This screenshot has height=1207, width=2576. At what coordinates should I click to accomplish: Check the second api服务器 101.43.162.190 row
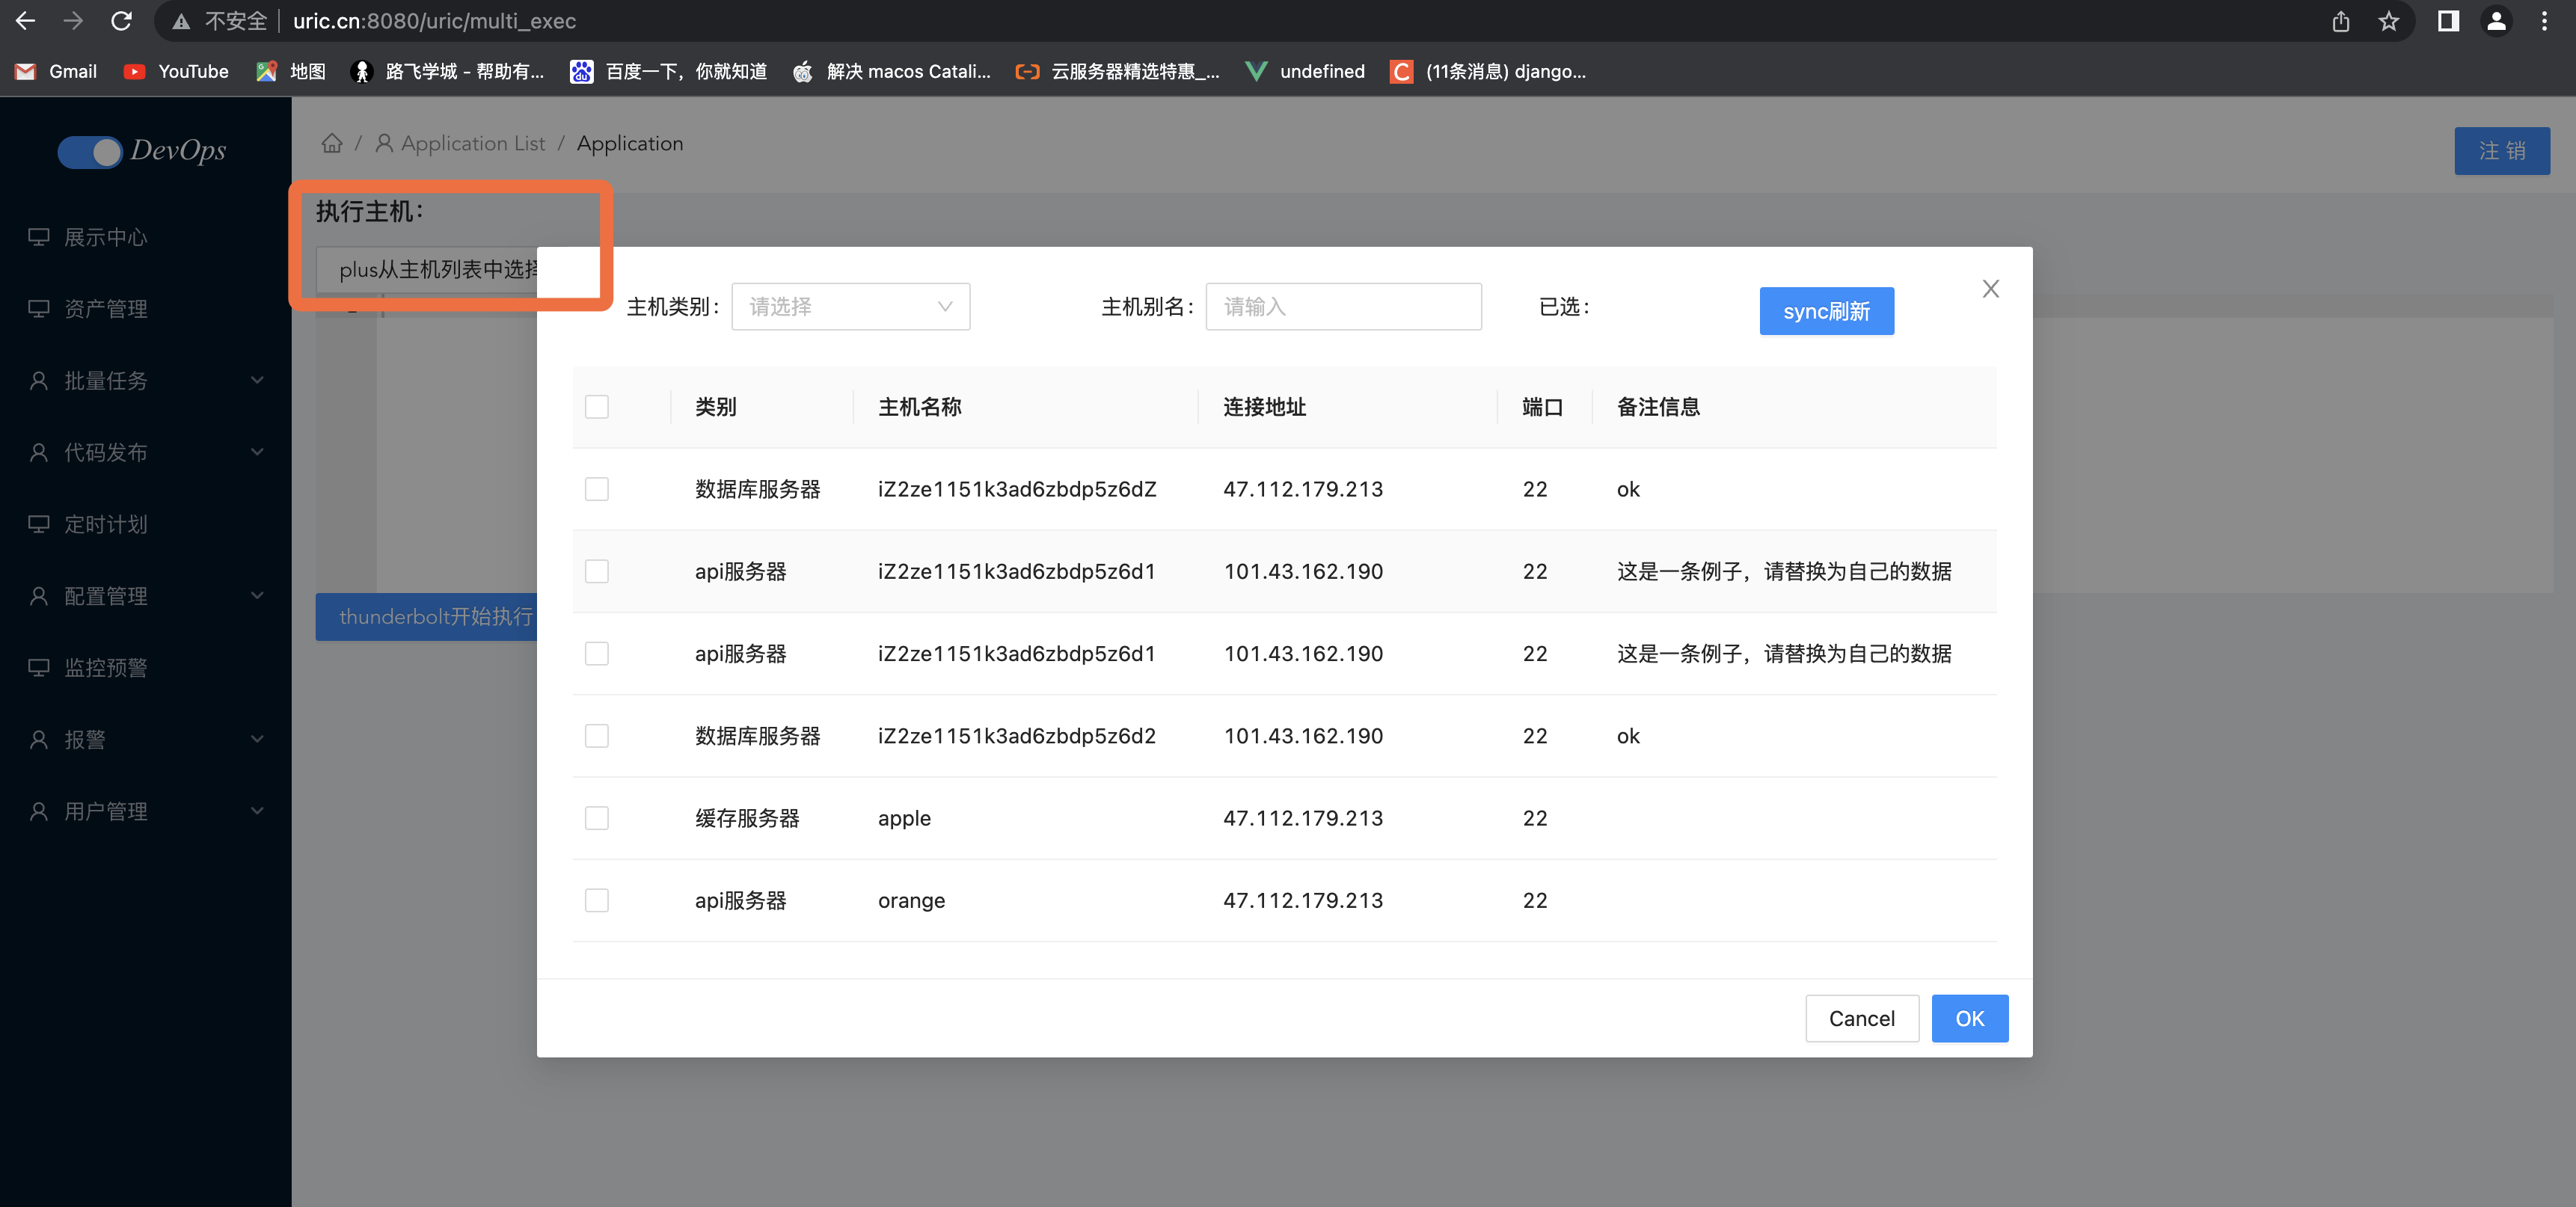[597, 653]
